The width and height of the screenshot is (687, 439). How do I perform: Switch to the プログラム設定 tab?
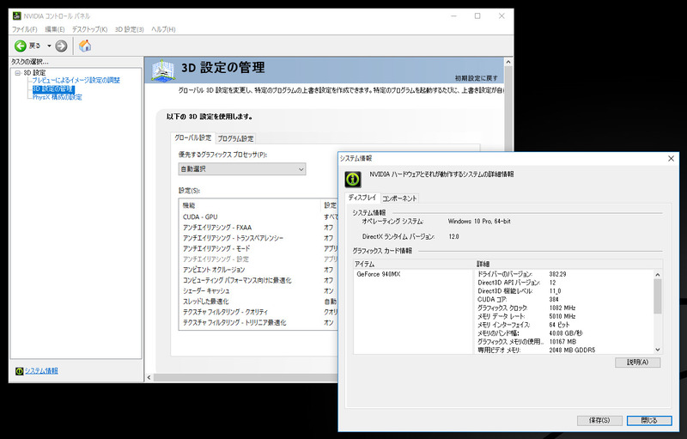tap(235, 138)
